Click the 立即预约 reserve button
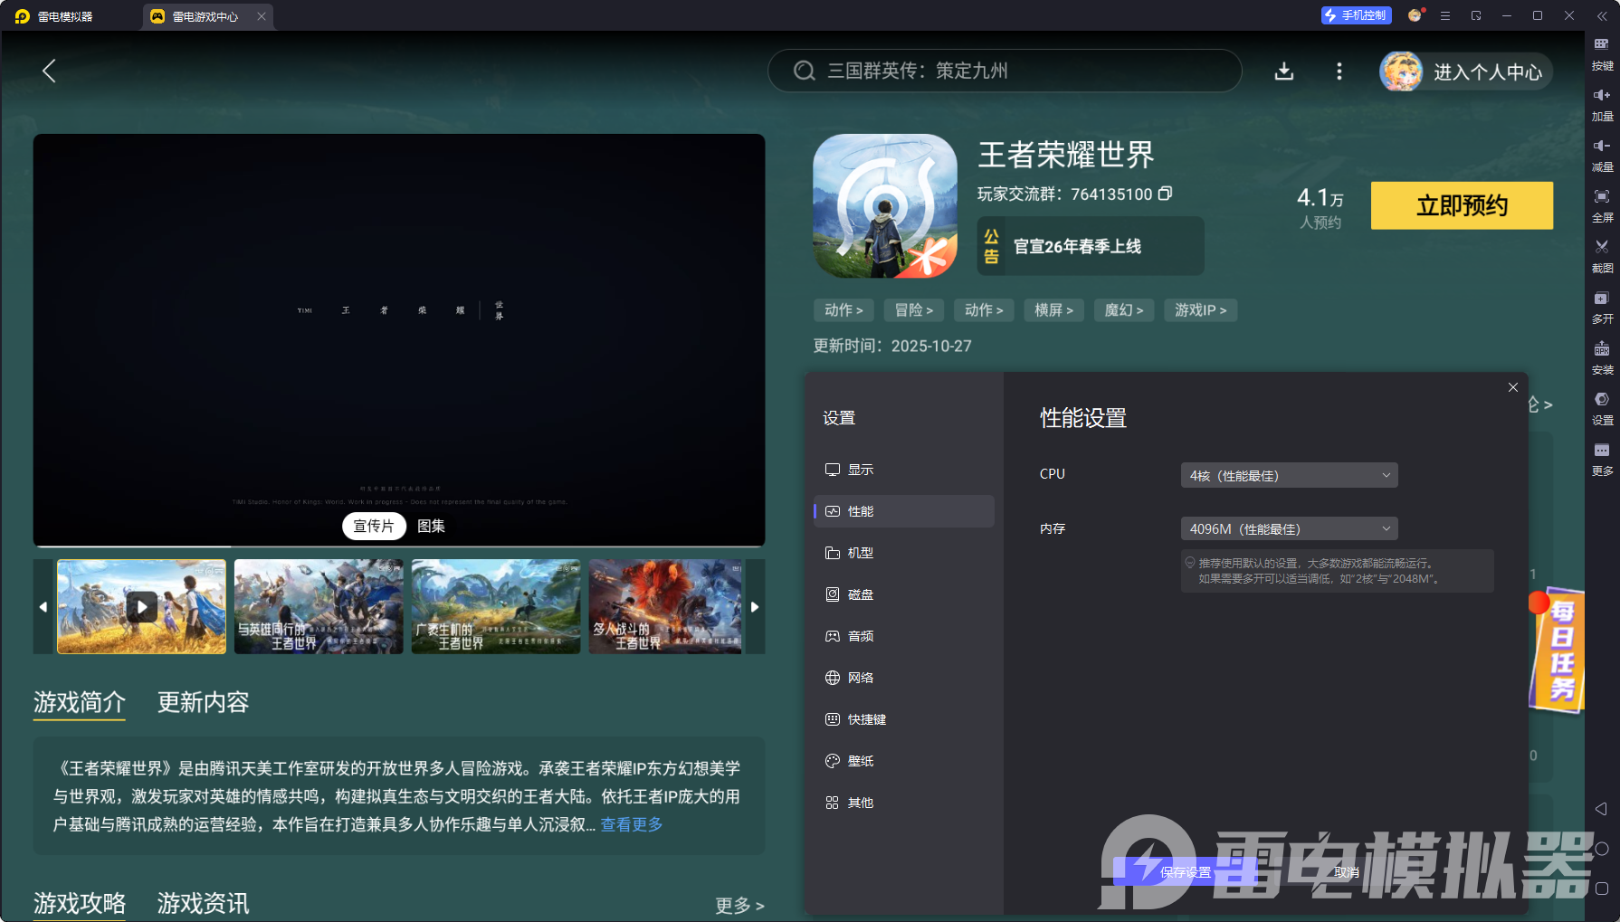 (x=1461, y=206)
